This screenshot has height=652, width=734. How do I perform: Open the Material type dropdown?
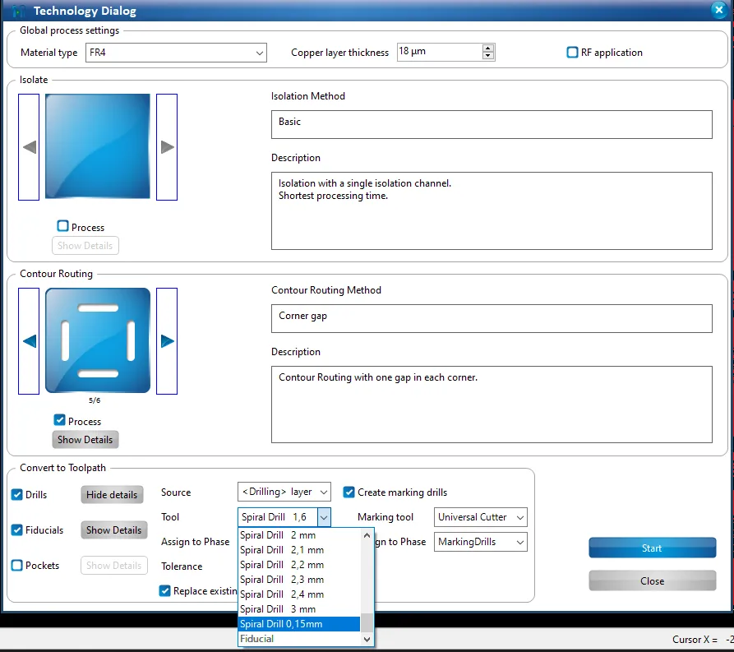click(x=176, y=53)
